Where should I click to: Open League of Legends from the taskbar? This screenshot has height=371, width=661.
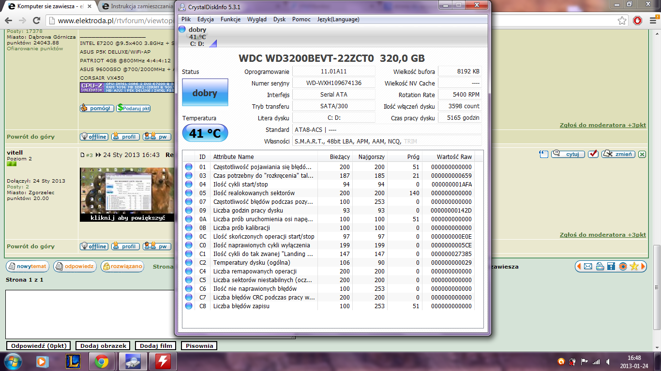tap(73, 361)
